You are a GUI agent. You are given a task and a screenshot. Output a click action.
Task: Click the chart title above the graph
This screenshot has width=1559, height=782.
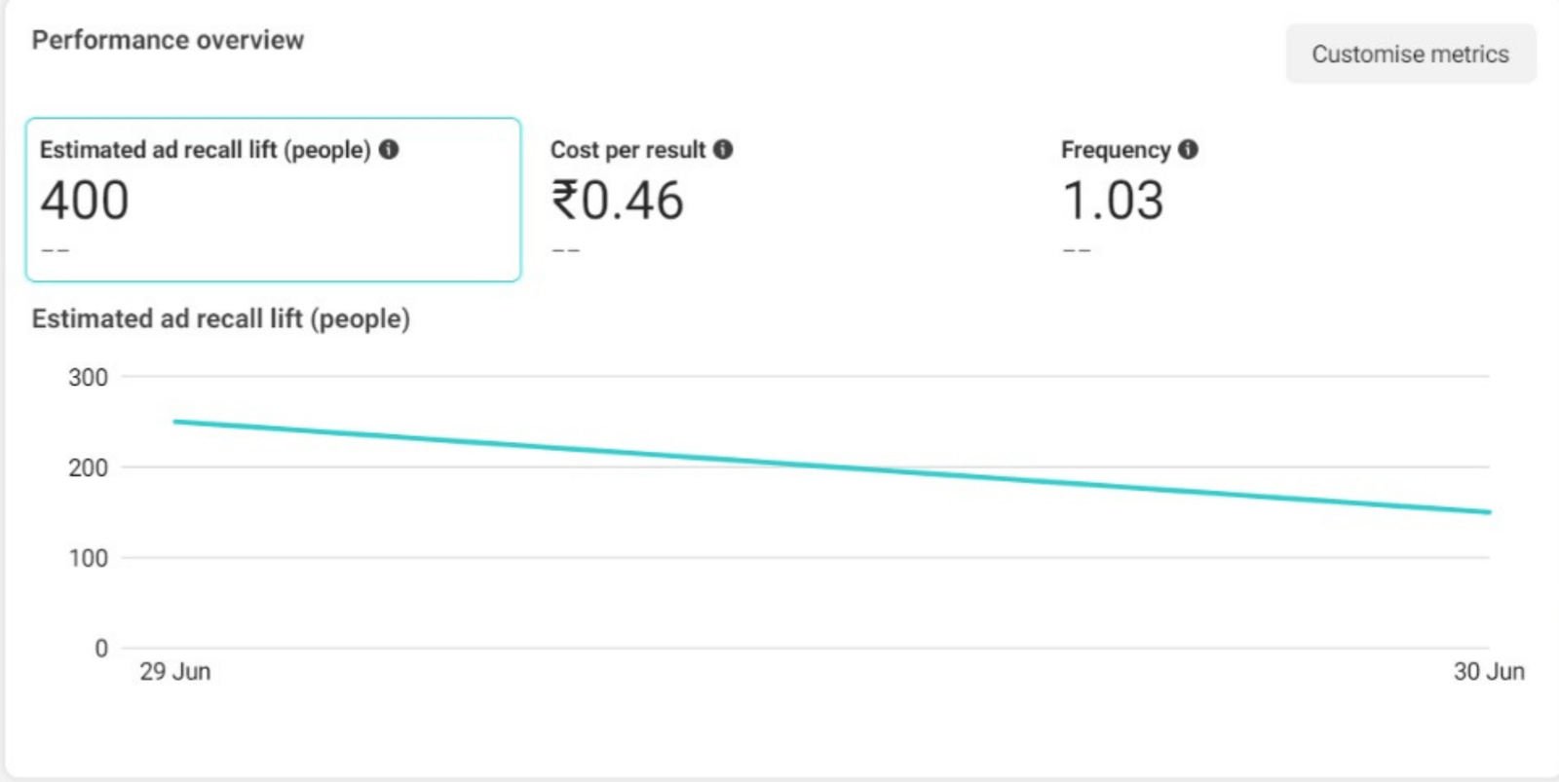pos(221,319)
